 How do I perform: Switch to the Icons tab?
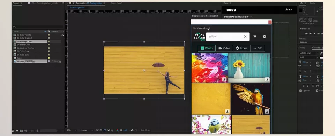(241, 48)
